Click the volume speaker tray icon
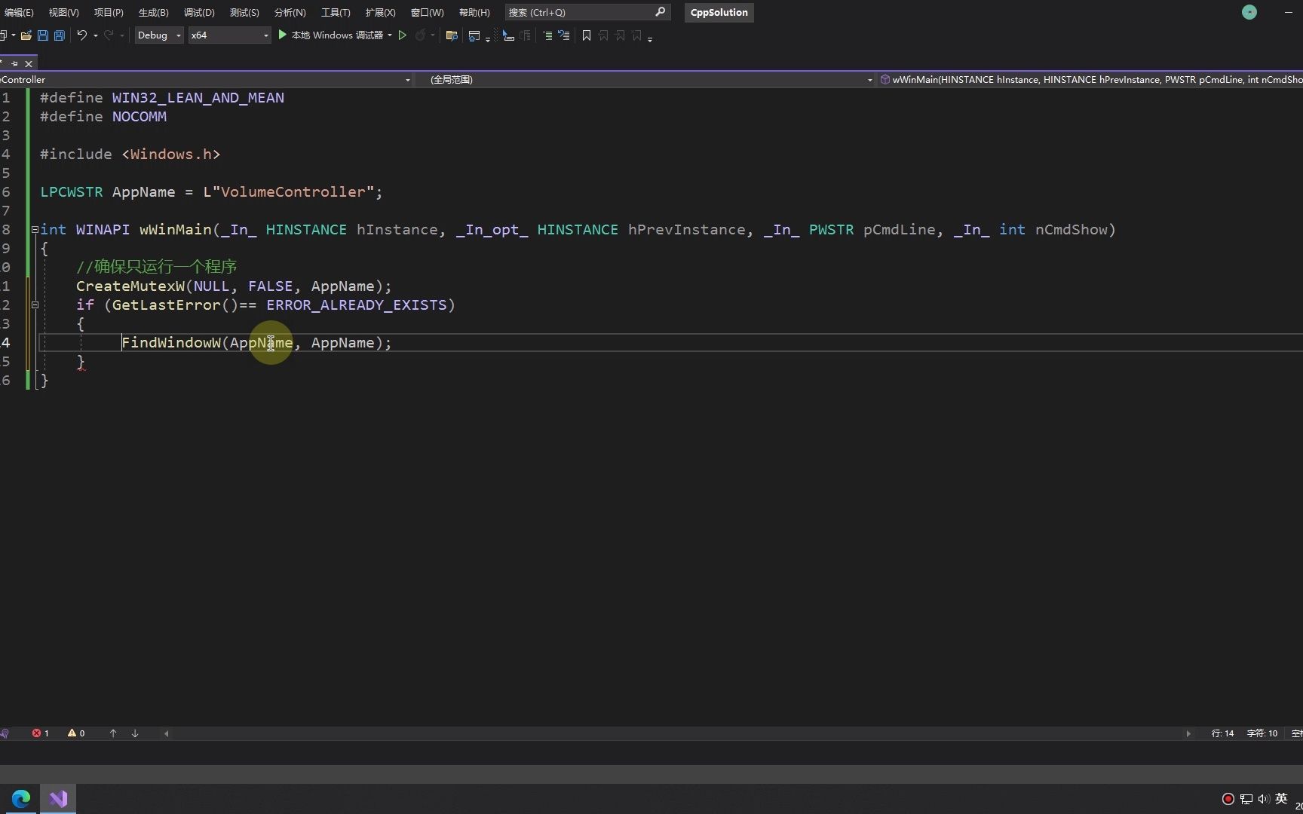 coord(1264,799)
